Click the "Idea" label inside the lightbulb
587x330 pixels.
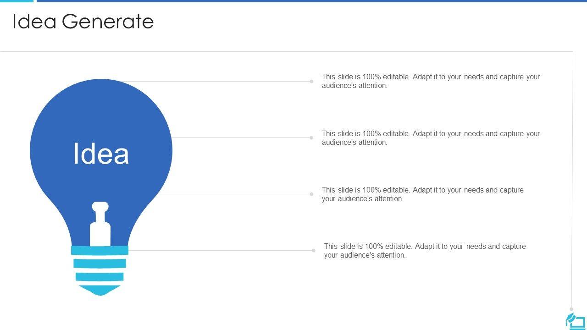pyautogui.click(x=101, y=154)
